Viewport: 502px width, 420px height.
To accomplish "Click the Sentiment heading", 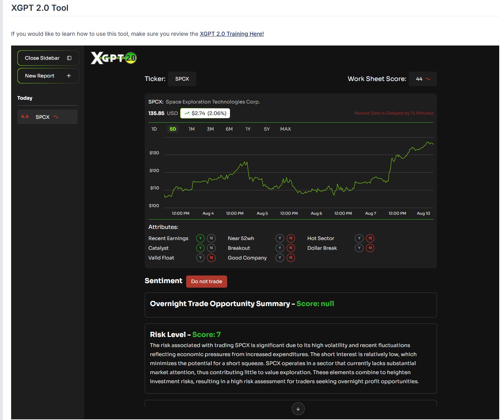I will click(164, 281).
